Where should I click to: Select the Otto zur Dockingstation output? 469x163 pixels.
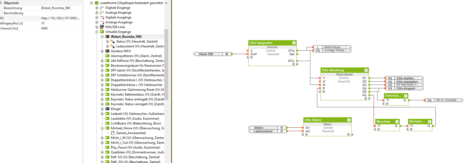[444, 100]
